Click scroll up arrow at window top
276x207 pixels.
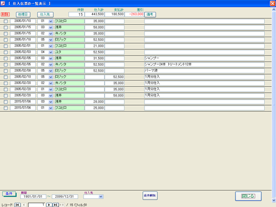pyautogui.click(x=274, y=9)
